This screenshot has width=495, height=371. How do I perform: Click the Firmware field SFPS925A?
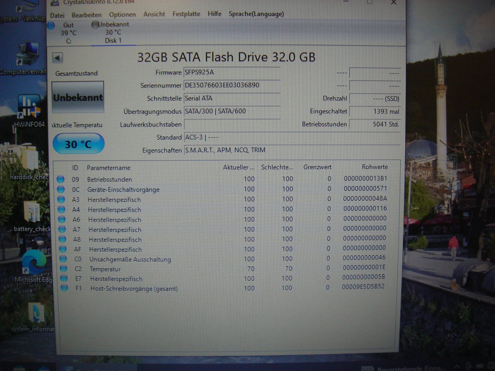[232, 72]
